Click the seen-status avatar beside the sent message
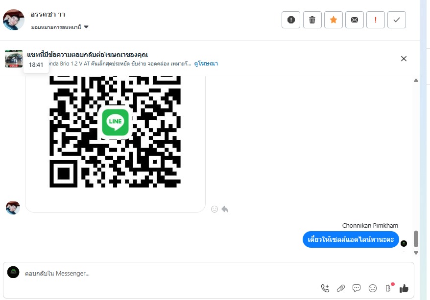 click(x=404, y=243)
